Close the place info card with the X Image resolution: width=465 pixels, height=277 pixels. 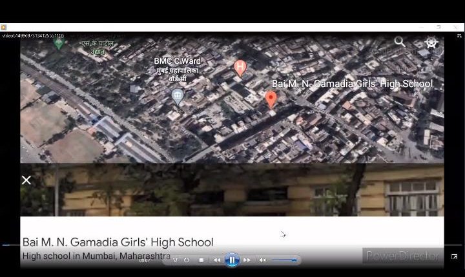[x=26, y=180]
